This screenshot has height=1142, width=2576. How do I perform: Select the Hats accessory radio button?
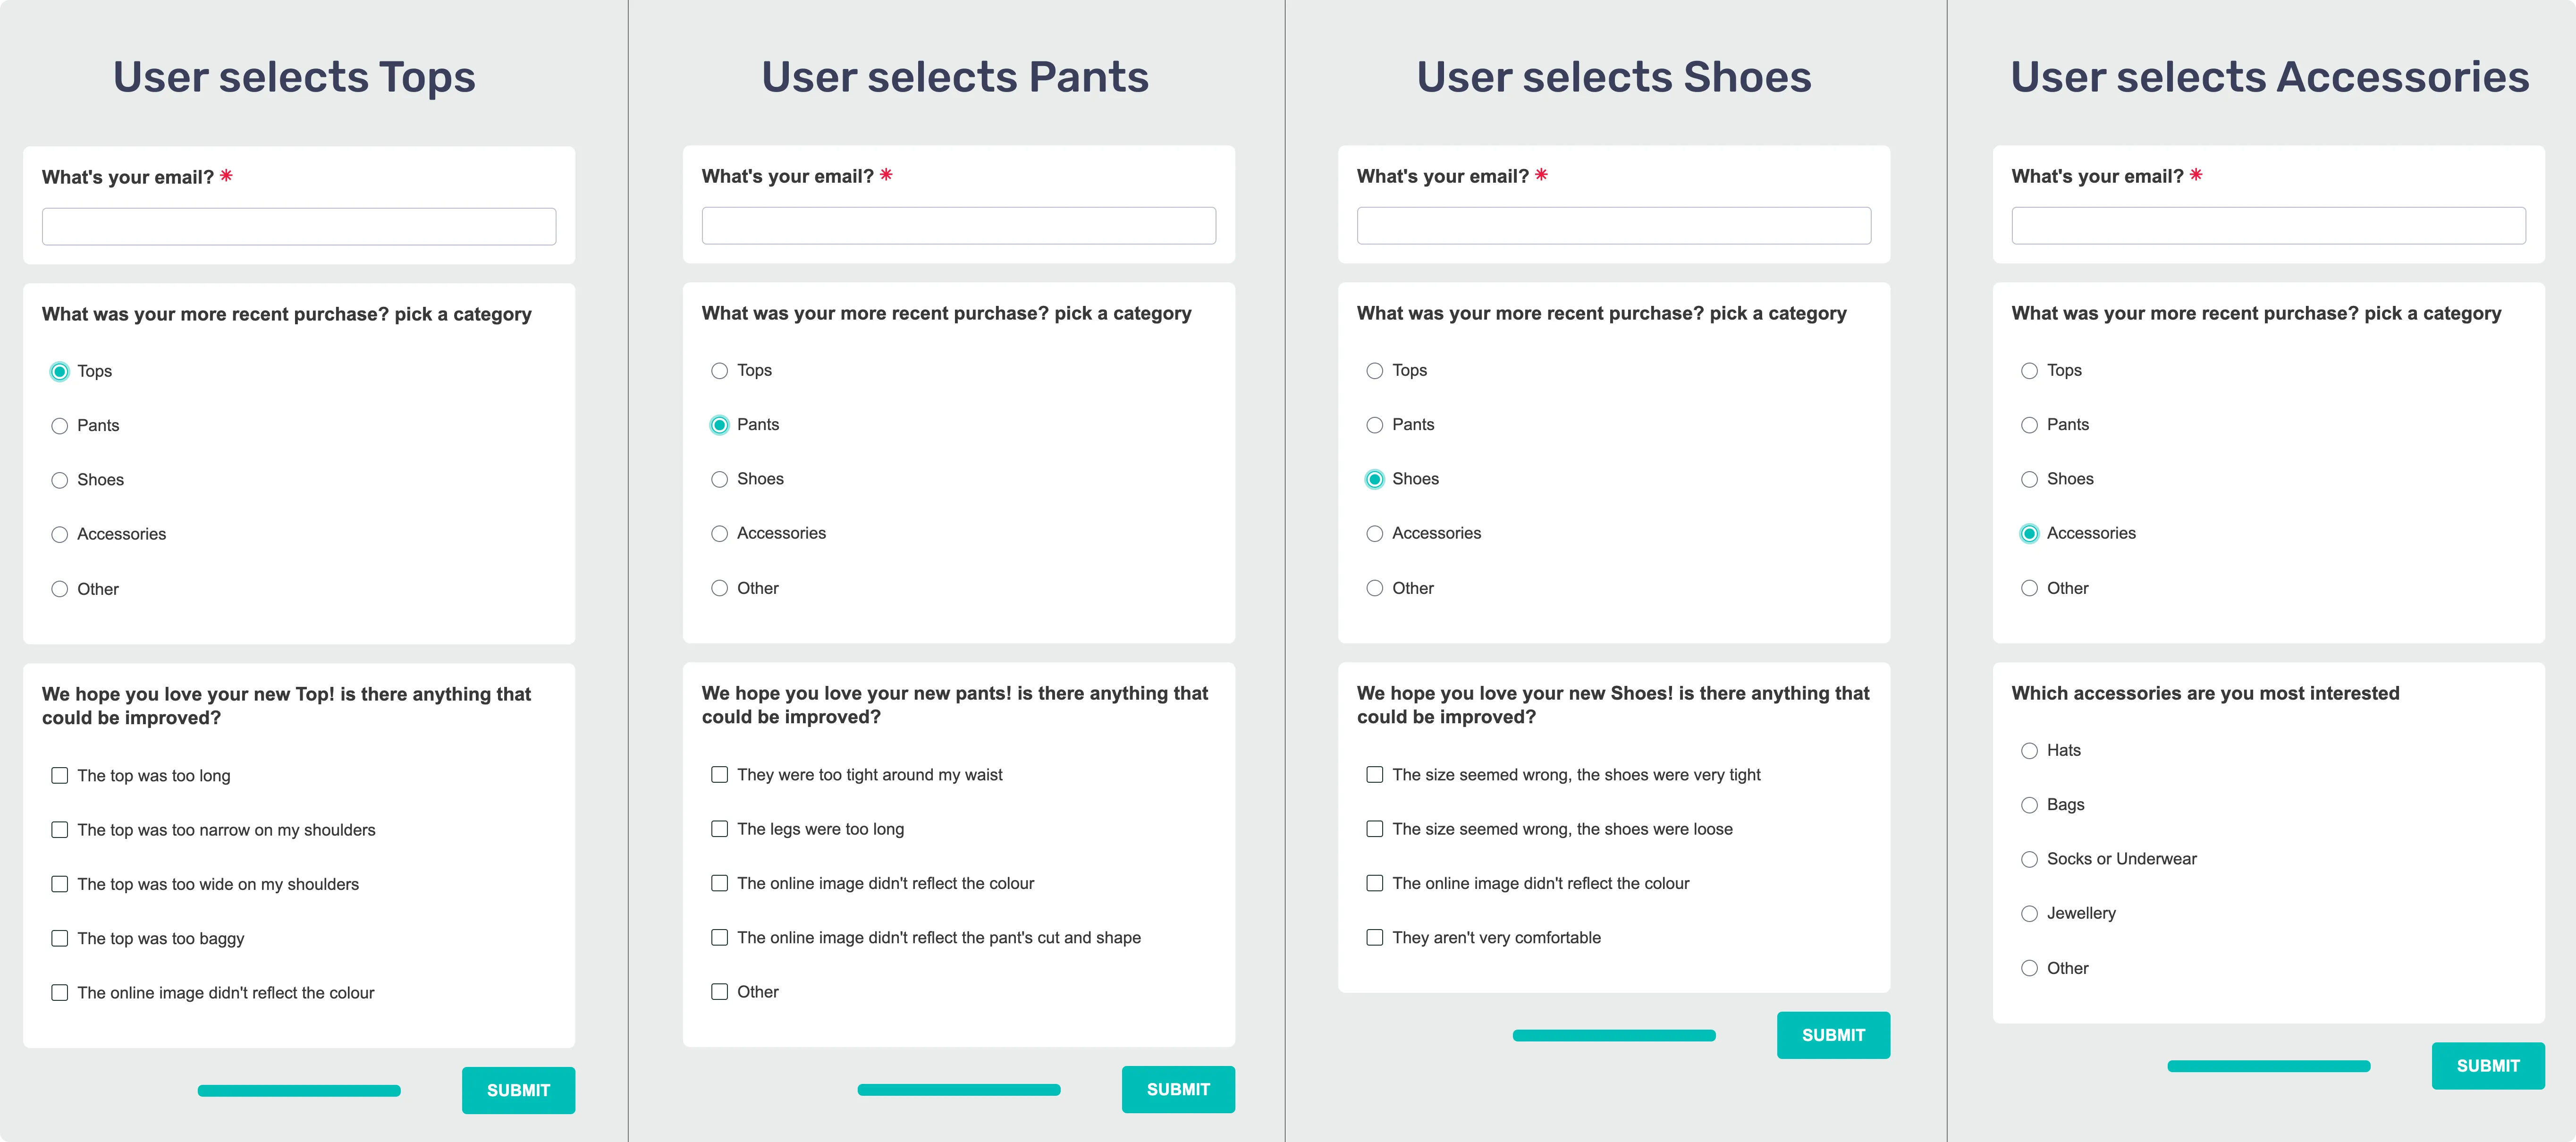[2029, 751]
